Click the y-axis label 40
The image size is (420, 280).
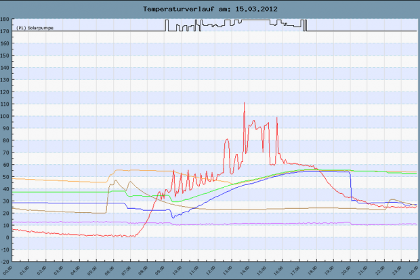tap(6, 189)
